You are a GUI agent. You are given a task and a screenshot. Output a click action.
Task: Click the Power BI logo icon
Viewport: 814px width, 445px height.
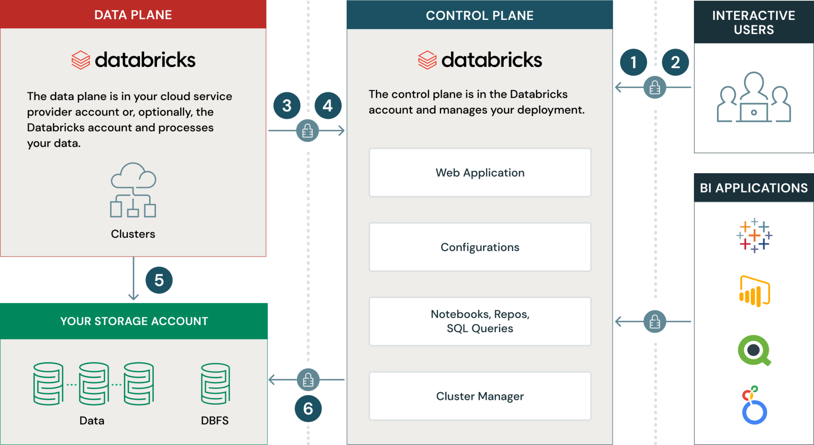[x=754, y=291]
